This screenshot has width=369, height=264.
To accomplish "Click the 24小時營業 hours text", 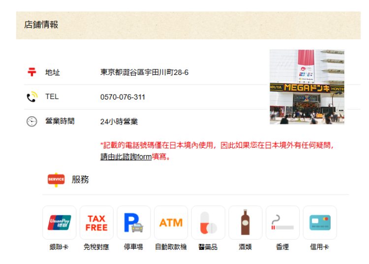I will [119, 122].
